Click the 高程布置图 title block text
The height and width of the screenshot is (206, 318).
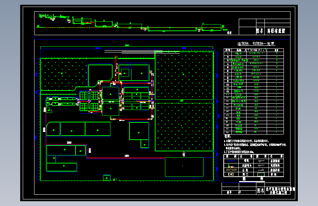[x=276, y=31]
